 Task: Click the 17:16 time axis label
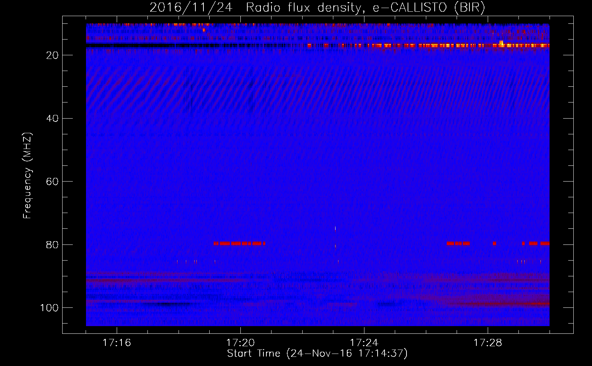coord(117,343)
